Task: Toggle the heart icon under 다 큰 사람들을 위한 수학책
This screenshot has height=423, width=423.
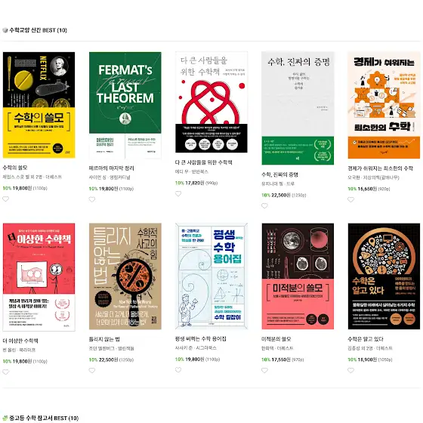Action: pyautogui.click(x=178, y=193)
